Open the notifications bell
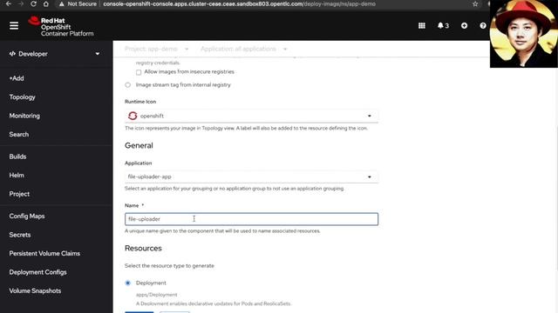This screenshot has width=558, height=313. (443, 25)
